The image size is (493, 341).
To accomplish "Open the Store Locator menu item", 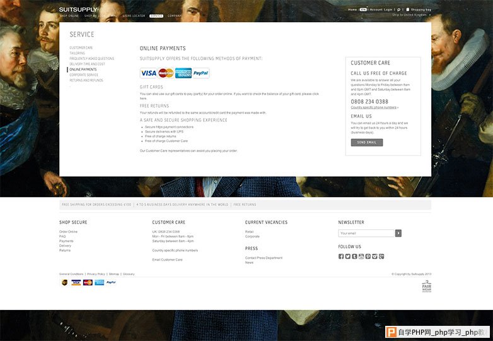I will click(x=134, y=16).
